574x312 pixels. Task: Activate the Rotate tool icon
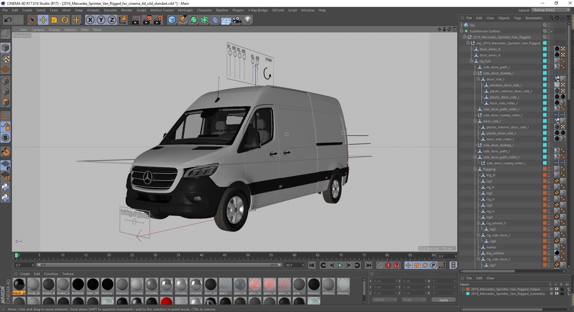[x=65, y=20]
